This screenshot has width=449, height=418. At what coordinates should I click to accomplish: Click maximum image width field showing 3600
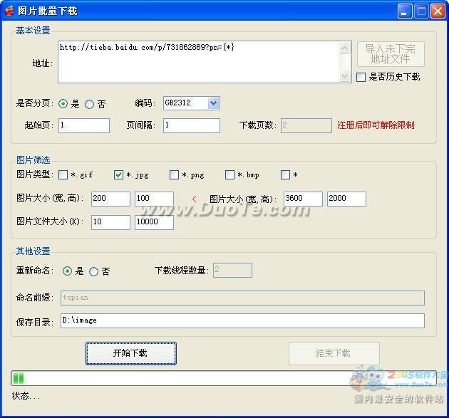click(303, 199)
